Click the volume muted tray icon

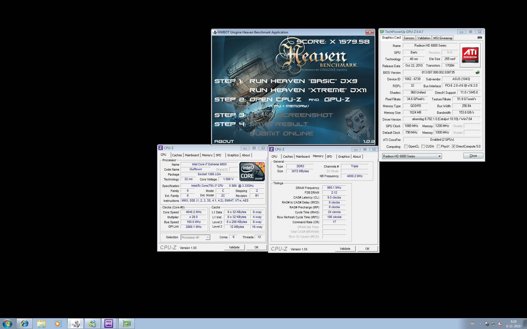(x=500, y=324)
